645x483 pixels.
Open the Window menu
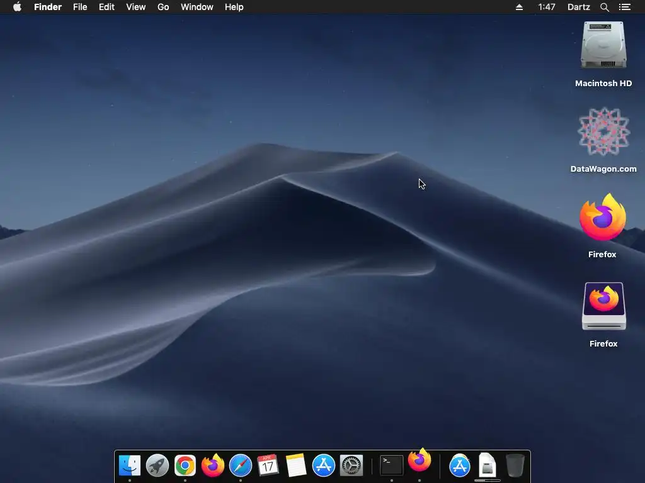click(x=197, y=7)
